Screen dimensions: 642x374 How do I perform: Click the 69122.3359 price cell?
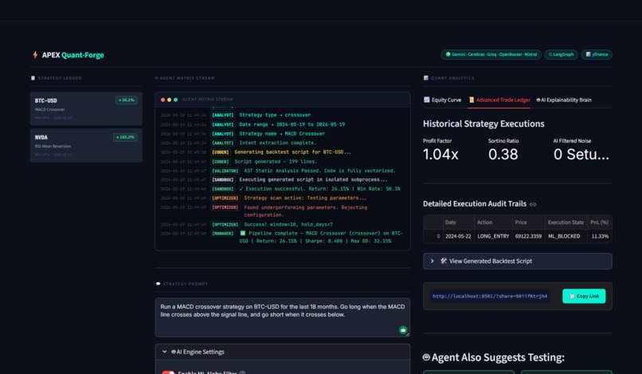(528, 236)
